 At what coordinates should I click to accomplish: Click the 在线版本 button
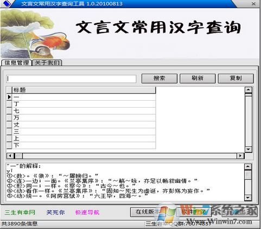tap(148, 212)
